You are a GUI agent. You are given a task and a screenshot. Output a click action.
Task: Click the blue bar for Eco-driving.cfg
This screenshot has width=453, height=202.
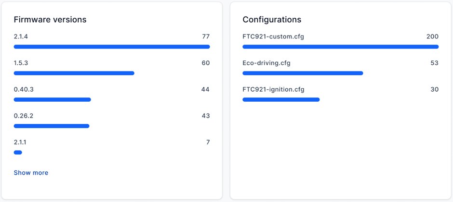point(303,73)
